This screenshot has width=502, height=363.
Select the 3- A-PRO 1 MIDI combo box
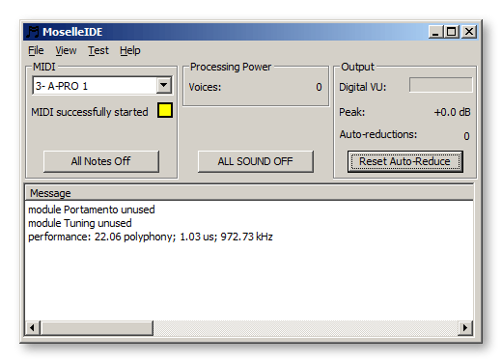[102, 86]
